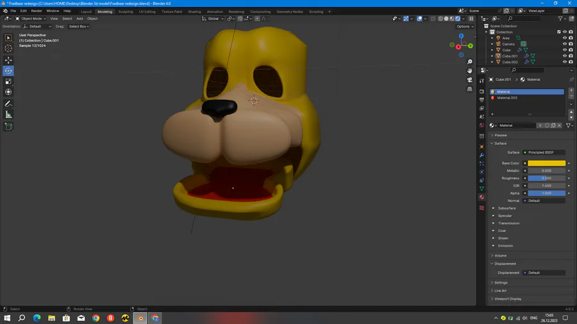Open the Surface shader Principled BSDF dropdown
This screenshot has height=324, width=577.
(x=544, y=152)
